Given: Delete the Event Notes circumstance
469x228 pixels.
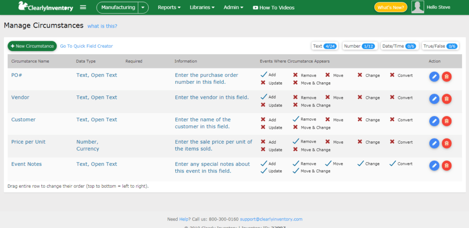Looking at the screenshot, I should pyautogui.click(x=446, y=166).
